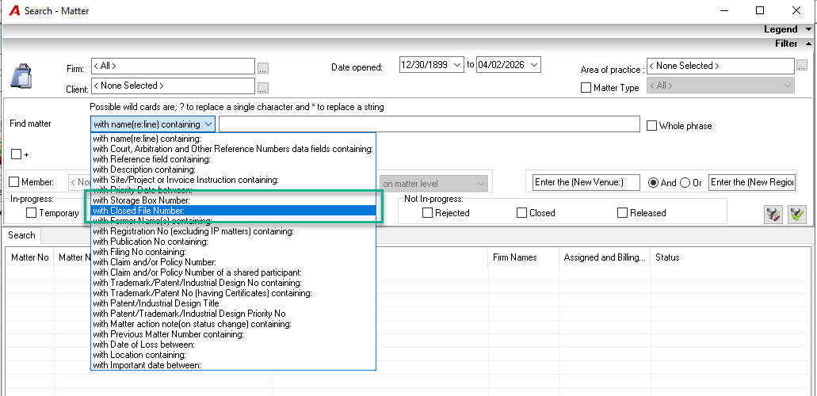Click the Enter the (New Region) field
The image size is (817, 396).
(x=752, y=182)
